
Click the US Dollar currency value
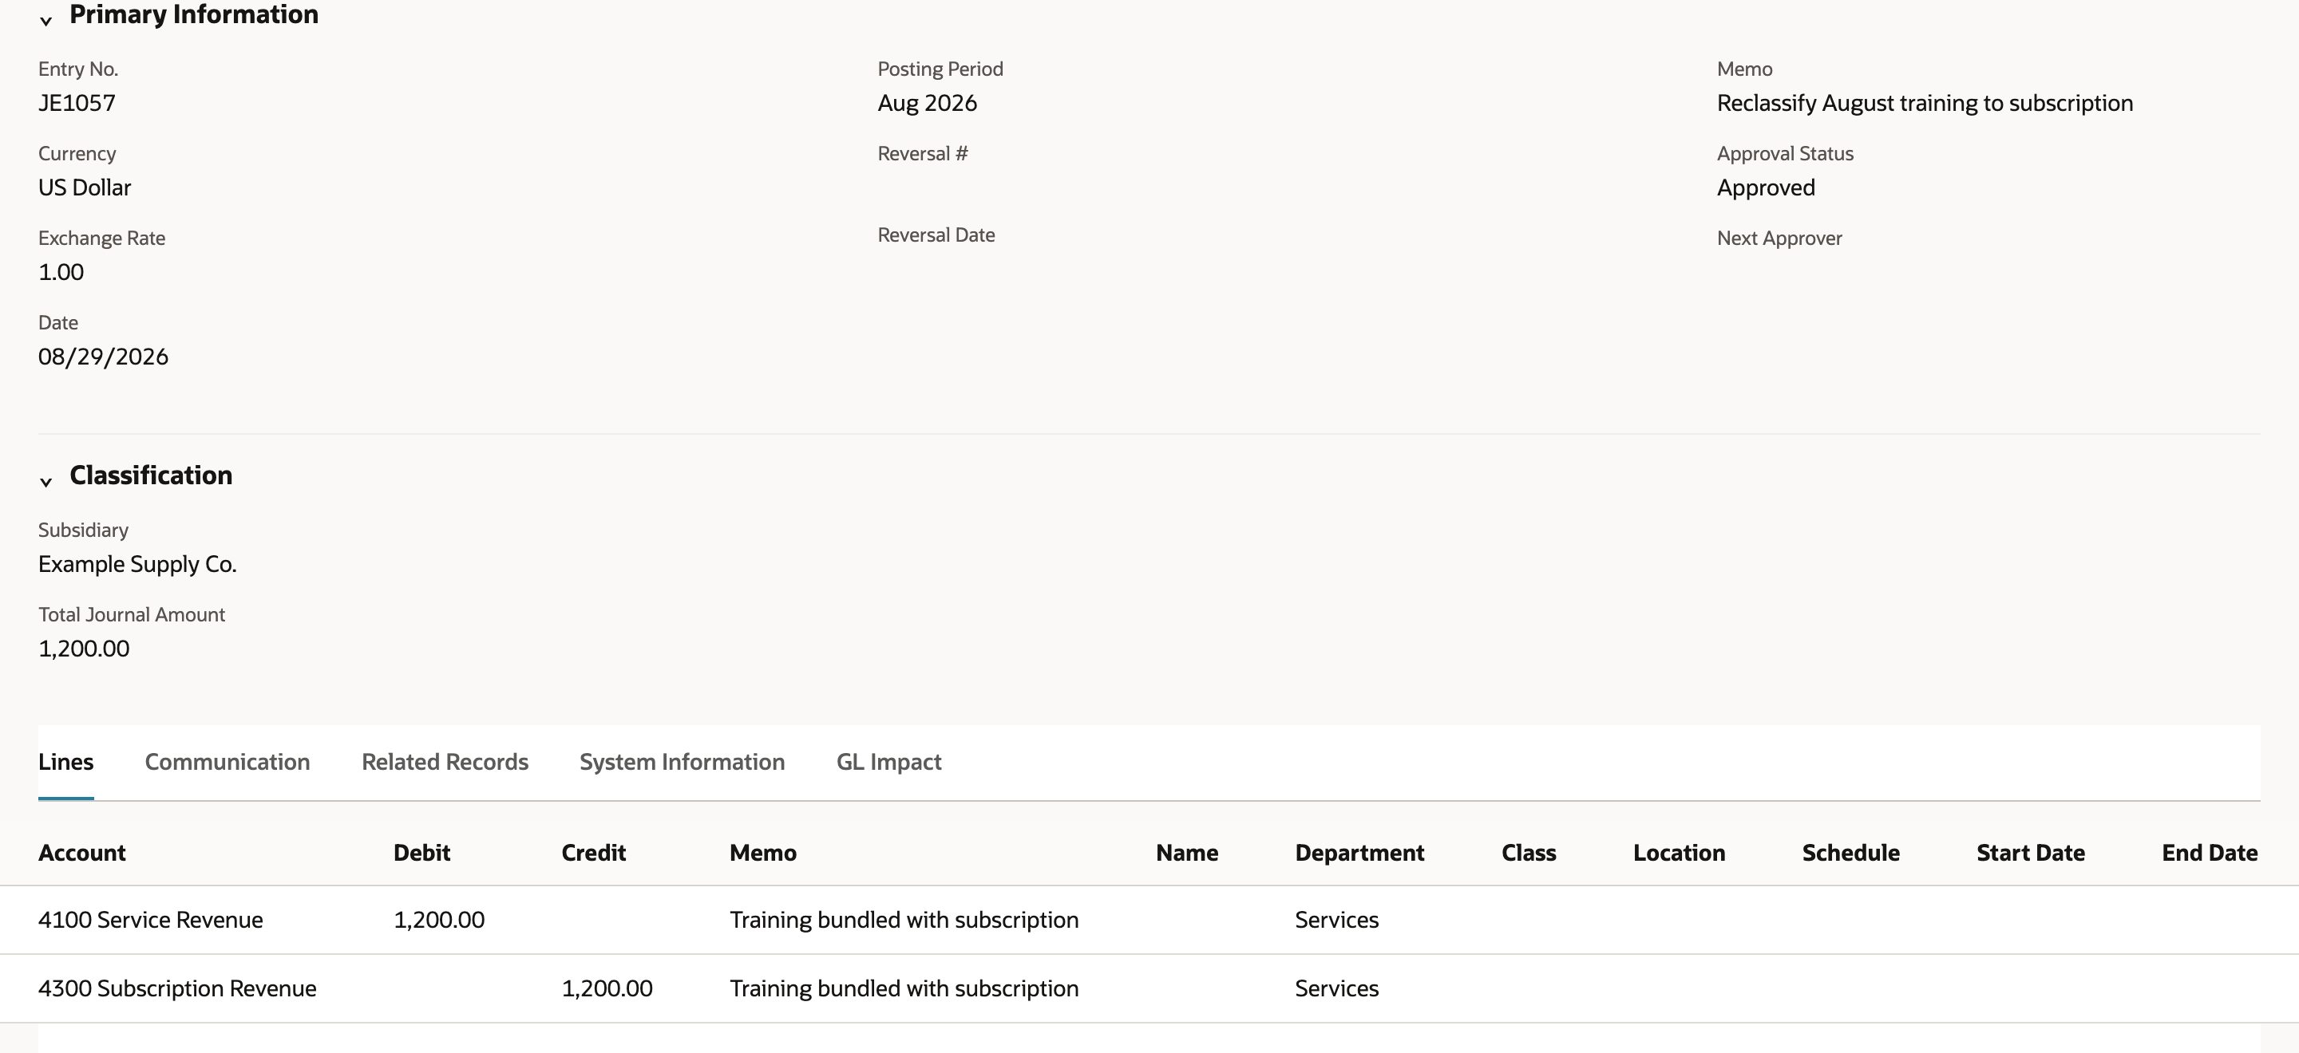click(x=85, y=187)
